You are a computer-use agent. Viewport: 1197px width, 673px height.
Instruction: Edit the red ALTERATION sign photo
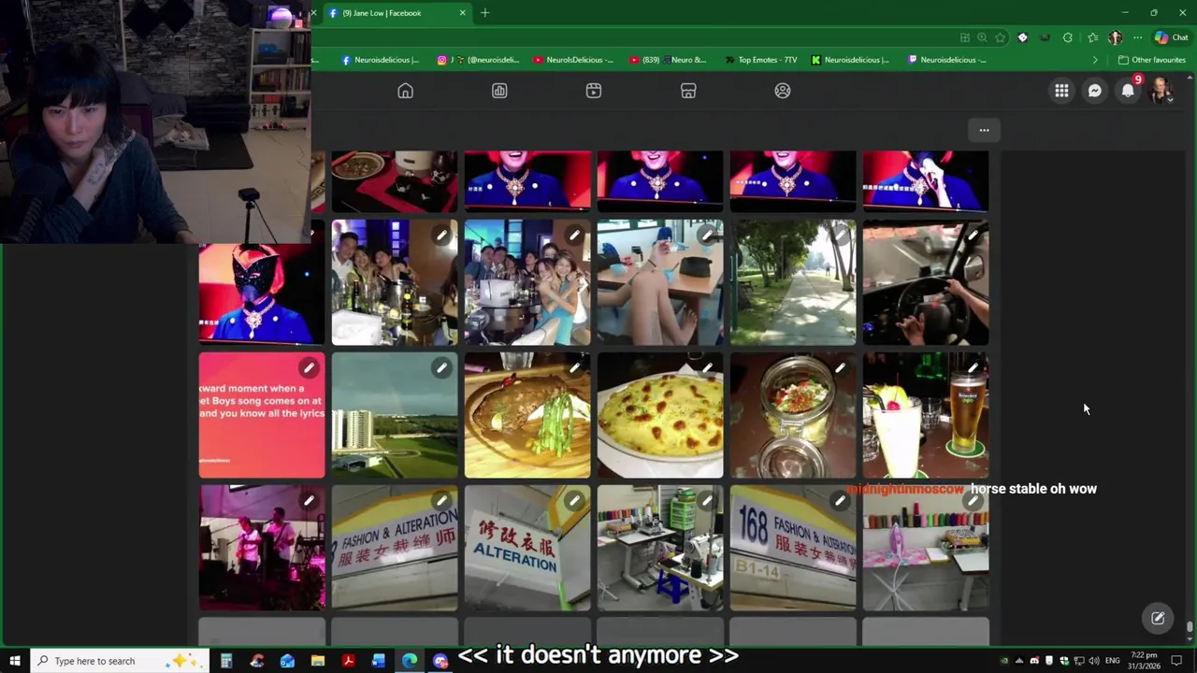click(574, 501)
